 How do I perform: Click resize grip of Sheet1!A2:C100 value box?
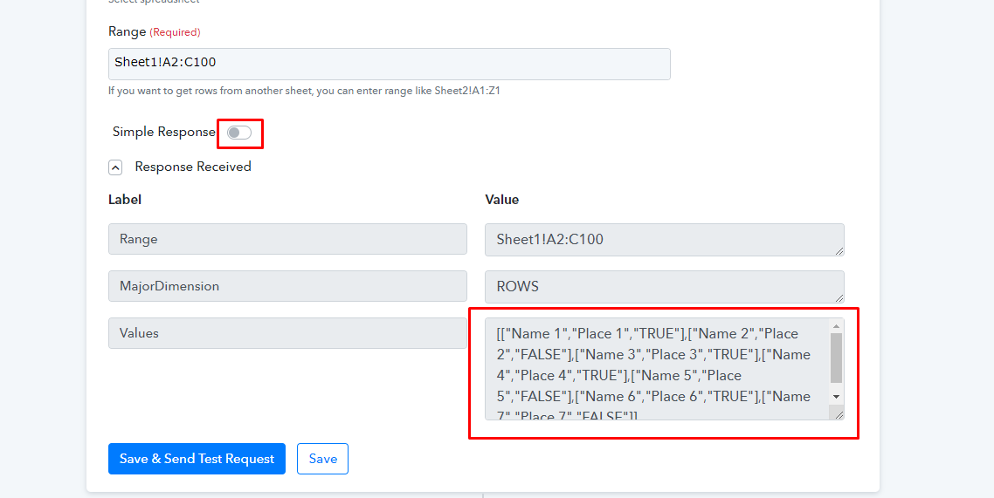click(x=839, y=251)
